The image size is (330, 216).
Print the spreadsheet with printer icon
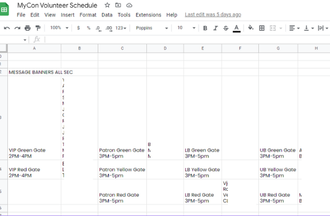(27, 28)
